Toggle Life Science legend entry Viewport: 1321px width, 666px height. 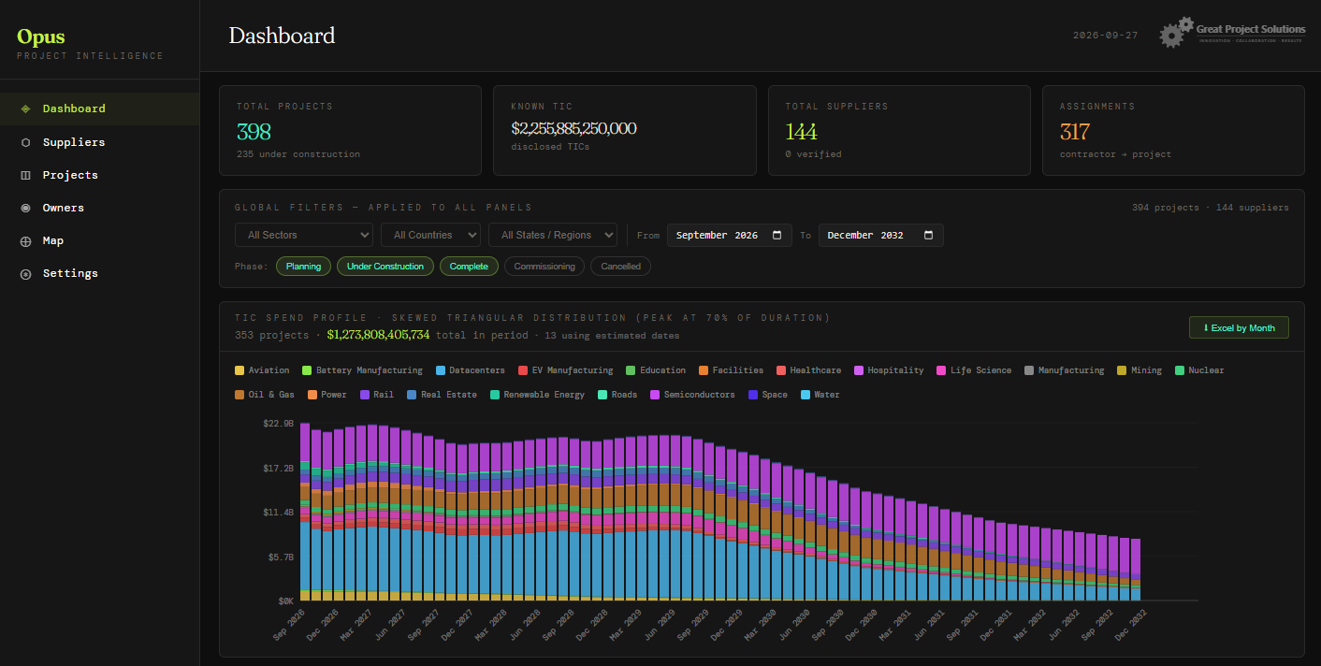974,370
